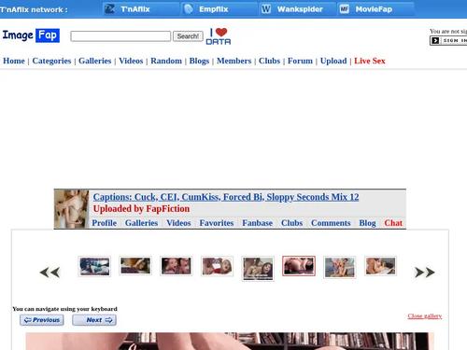Click the Empflix network icon
The width and height of the screenshot is (467, 350).
(x=189, y=9)
